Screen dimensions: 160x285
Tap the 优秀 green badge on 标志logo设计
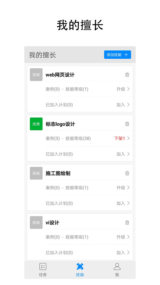[36, 124]
